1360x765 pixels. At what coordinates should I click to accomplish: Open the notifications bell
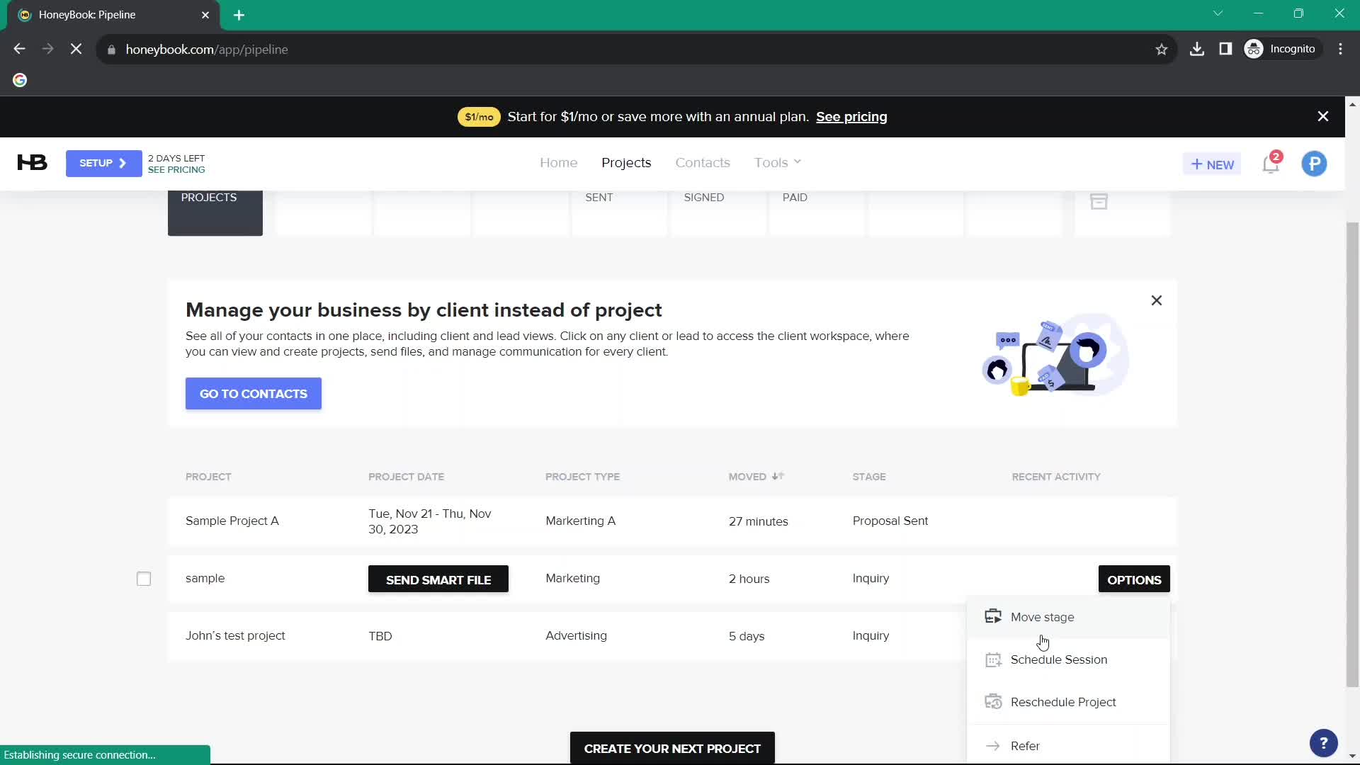click(1271, 164)
